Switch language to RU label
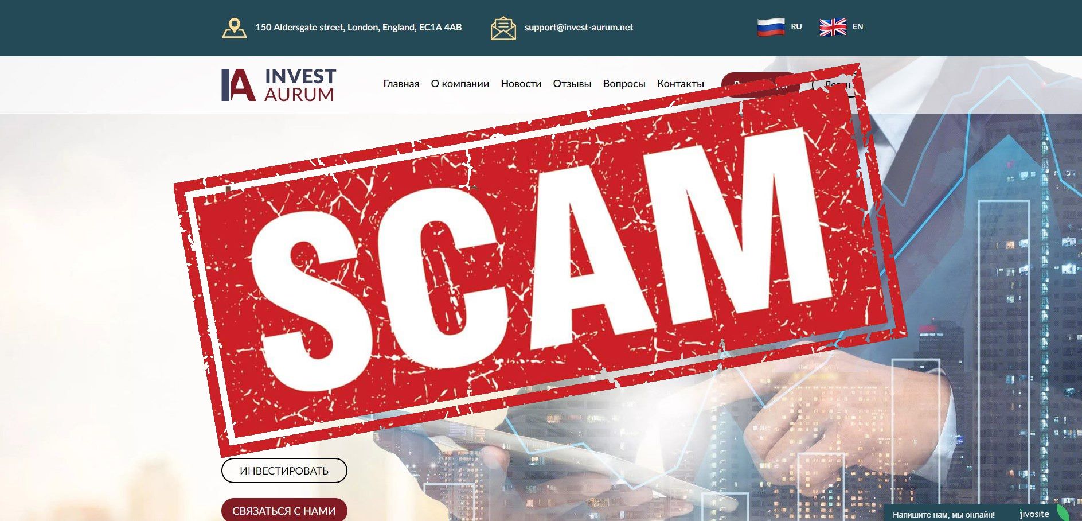Viewport: 1082px width, 521px height. (796, 26)
